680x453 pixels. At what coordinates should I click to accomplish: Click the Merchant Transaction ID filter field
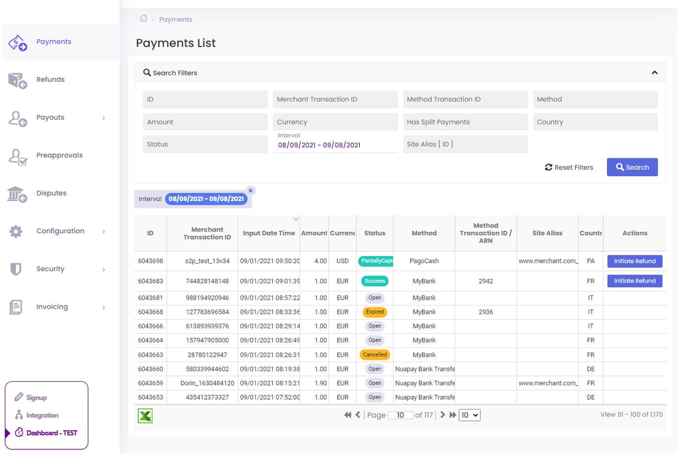tap(335, 99)
